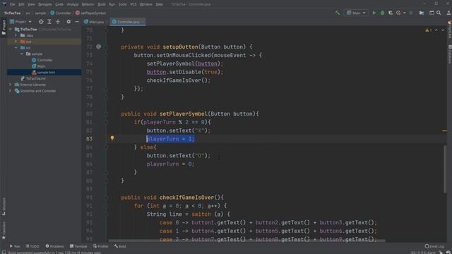
Task: Expand Scratches and Consoles
Action: click(x=11, y=91)
